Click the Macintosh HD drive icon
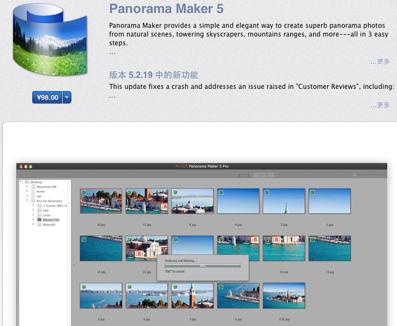Image resolution: width=397 pixels, height=326 pixels. point(33,186)
